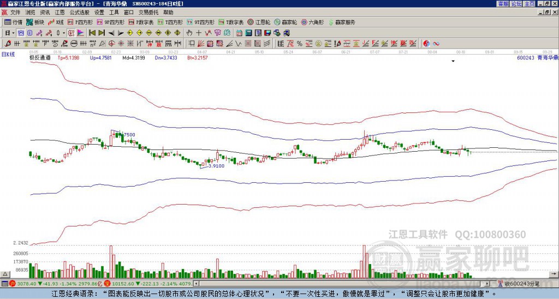Open the 板块 sector view

coord(35,22)
